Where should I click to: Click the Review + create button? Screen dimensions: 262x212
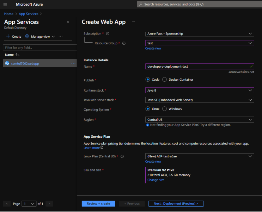coord(98,204)
